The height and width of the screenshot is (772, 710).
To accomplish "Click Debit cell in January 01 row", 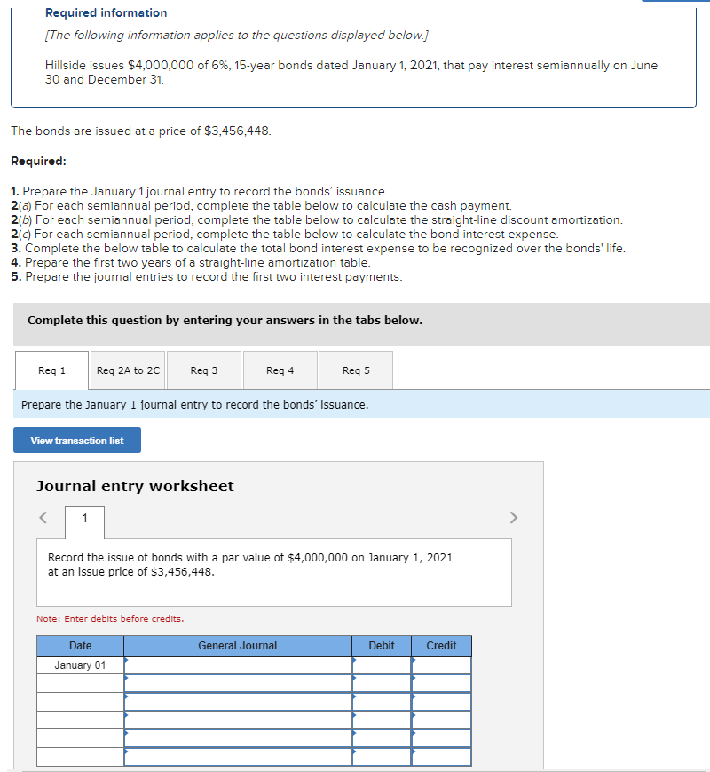I will [x=382, y=665].
